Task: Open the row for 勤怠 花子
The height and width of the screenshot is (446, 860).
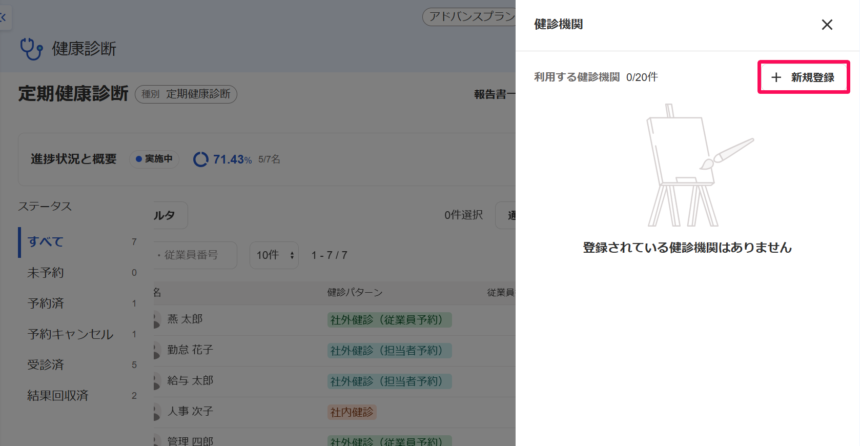Action: click(334, 351)
